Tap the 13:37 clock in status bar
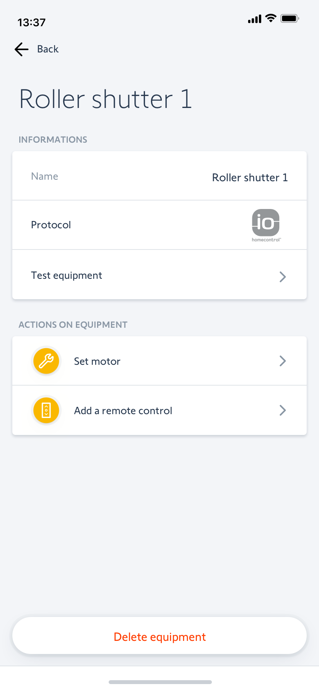Viewport: 319px width, 691px height. 32,22
